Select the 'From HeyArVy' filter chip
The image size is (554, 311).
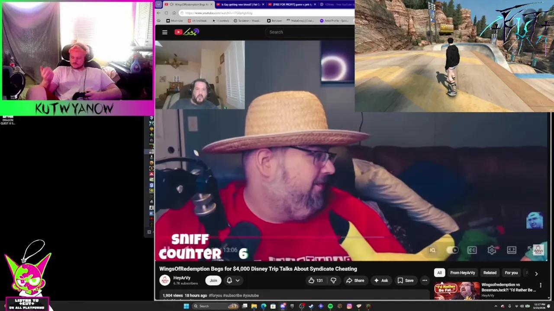click(463, 273)
